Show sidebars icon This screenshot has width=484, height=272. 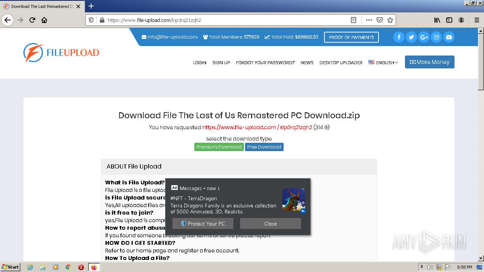449,20
